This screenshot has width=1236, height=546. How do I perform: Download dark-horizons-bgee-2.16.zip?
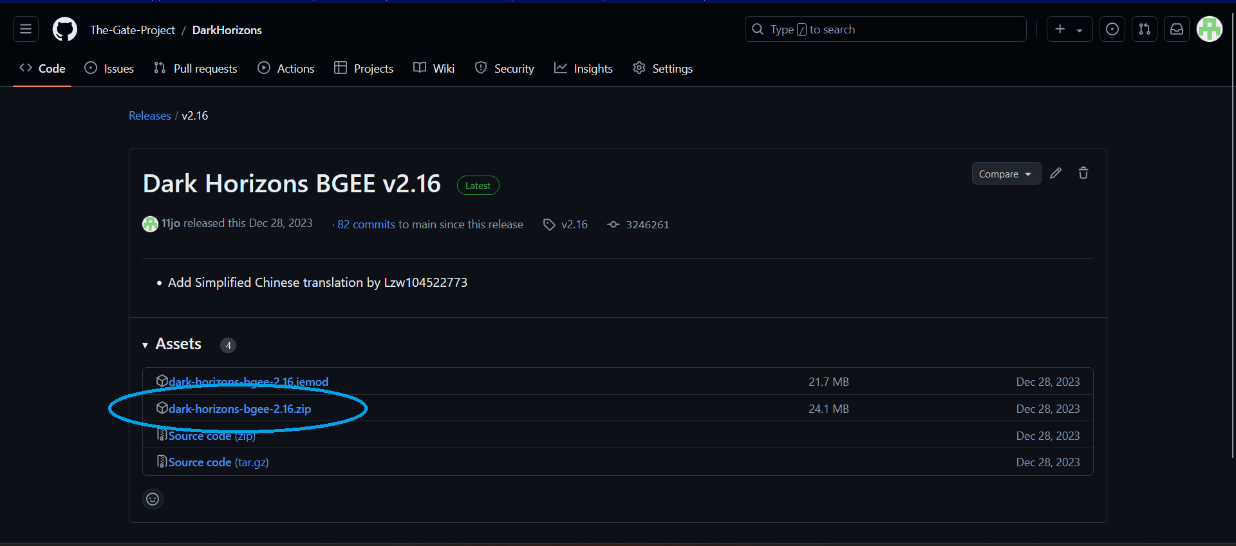point(239,408)
